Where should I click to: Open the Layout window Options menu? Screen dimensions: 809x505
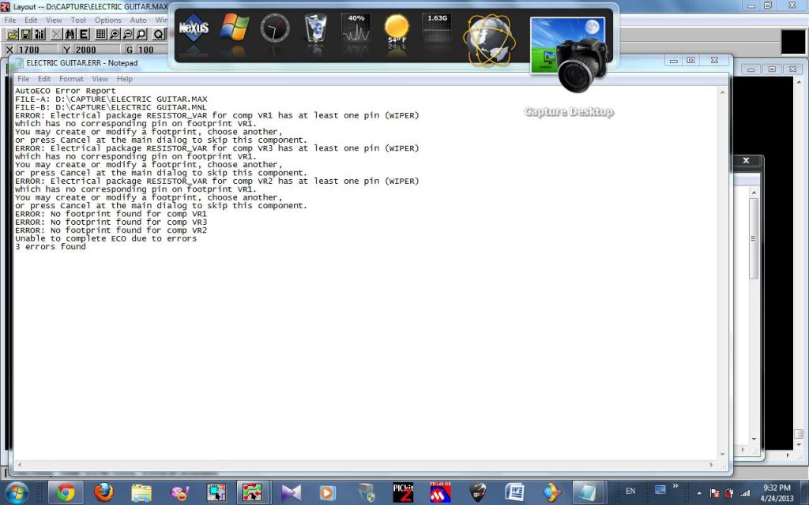[x=107, y=20]
